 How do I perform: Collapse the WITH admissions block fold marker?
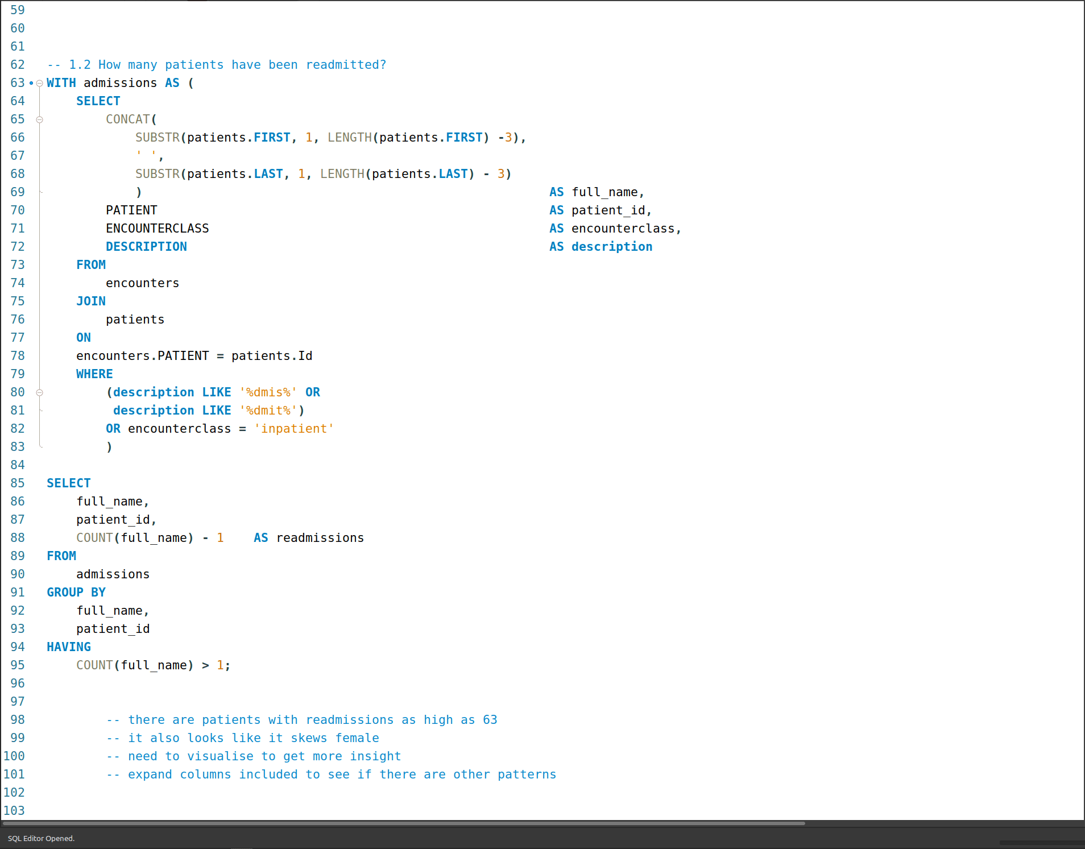click(x=39, y=84)
